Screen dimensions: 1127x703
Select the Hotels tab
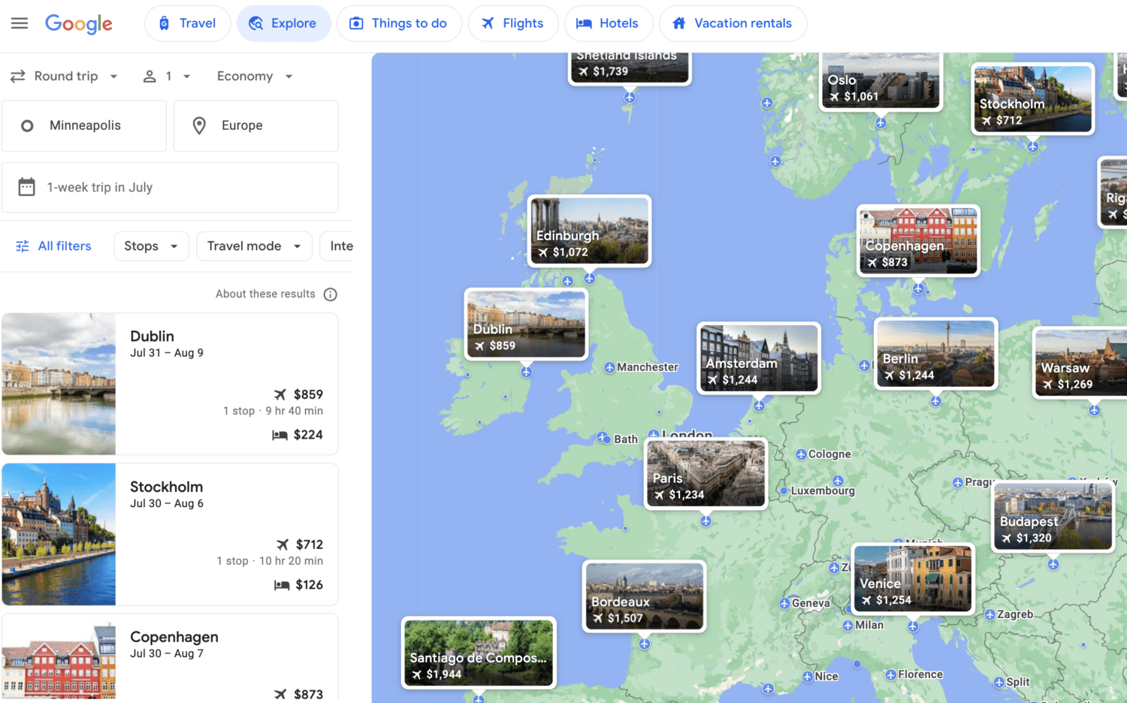click(609, 23)
